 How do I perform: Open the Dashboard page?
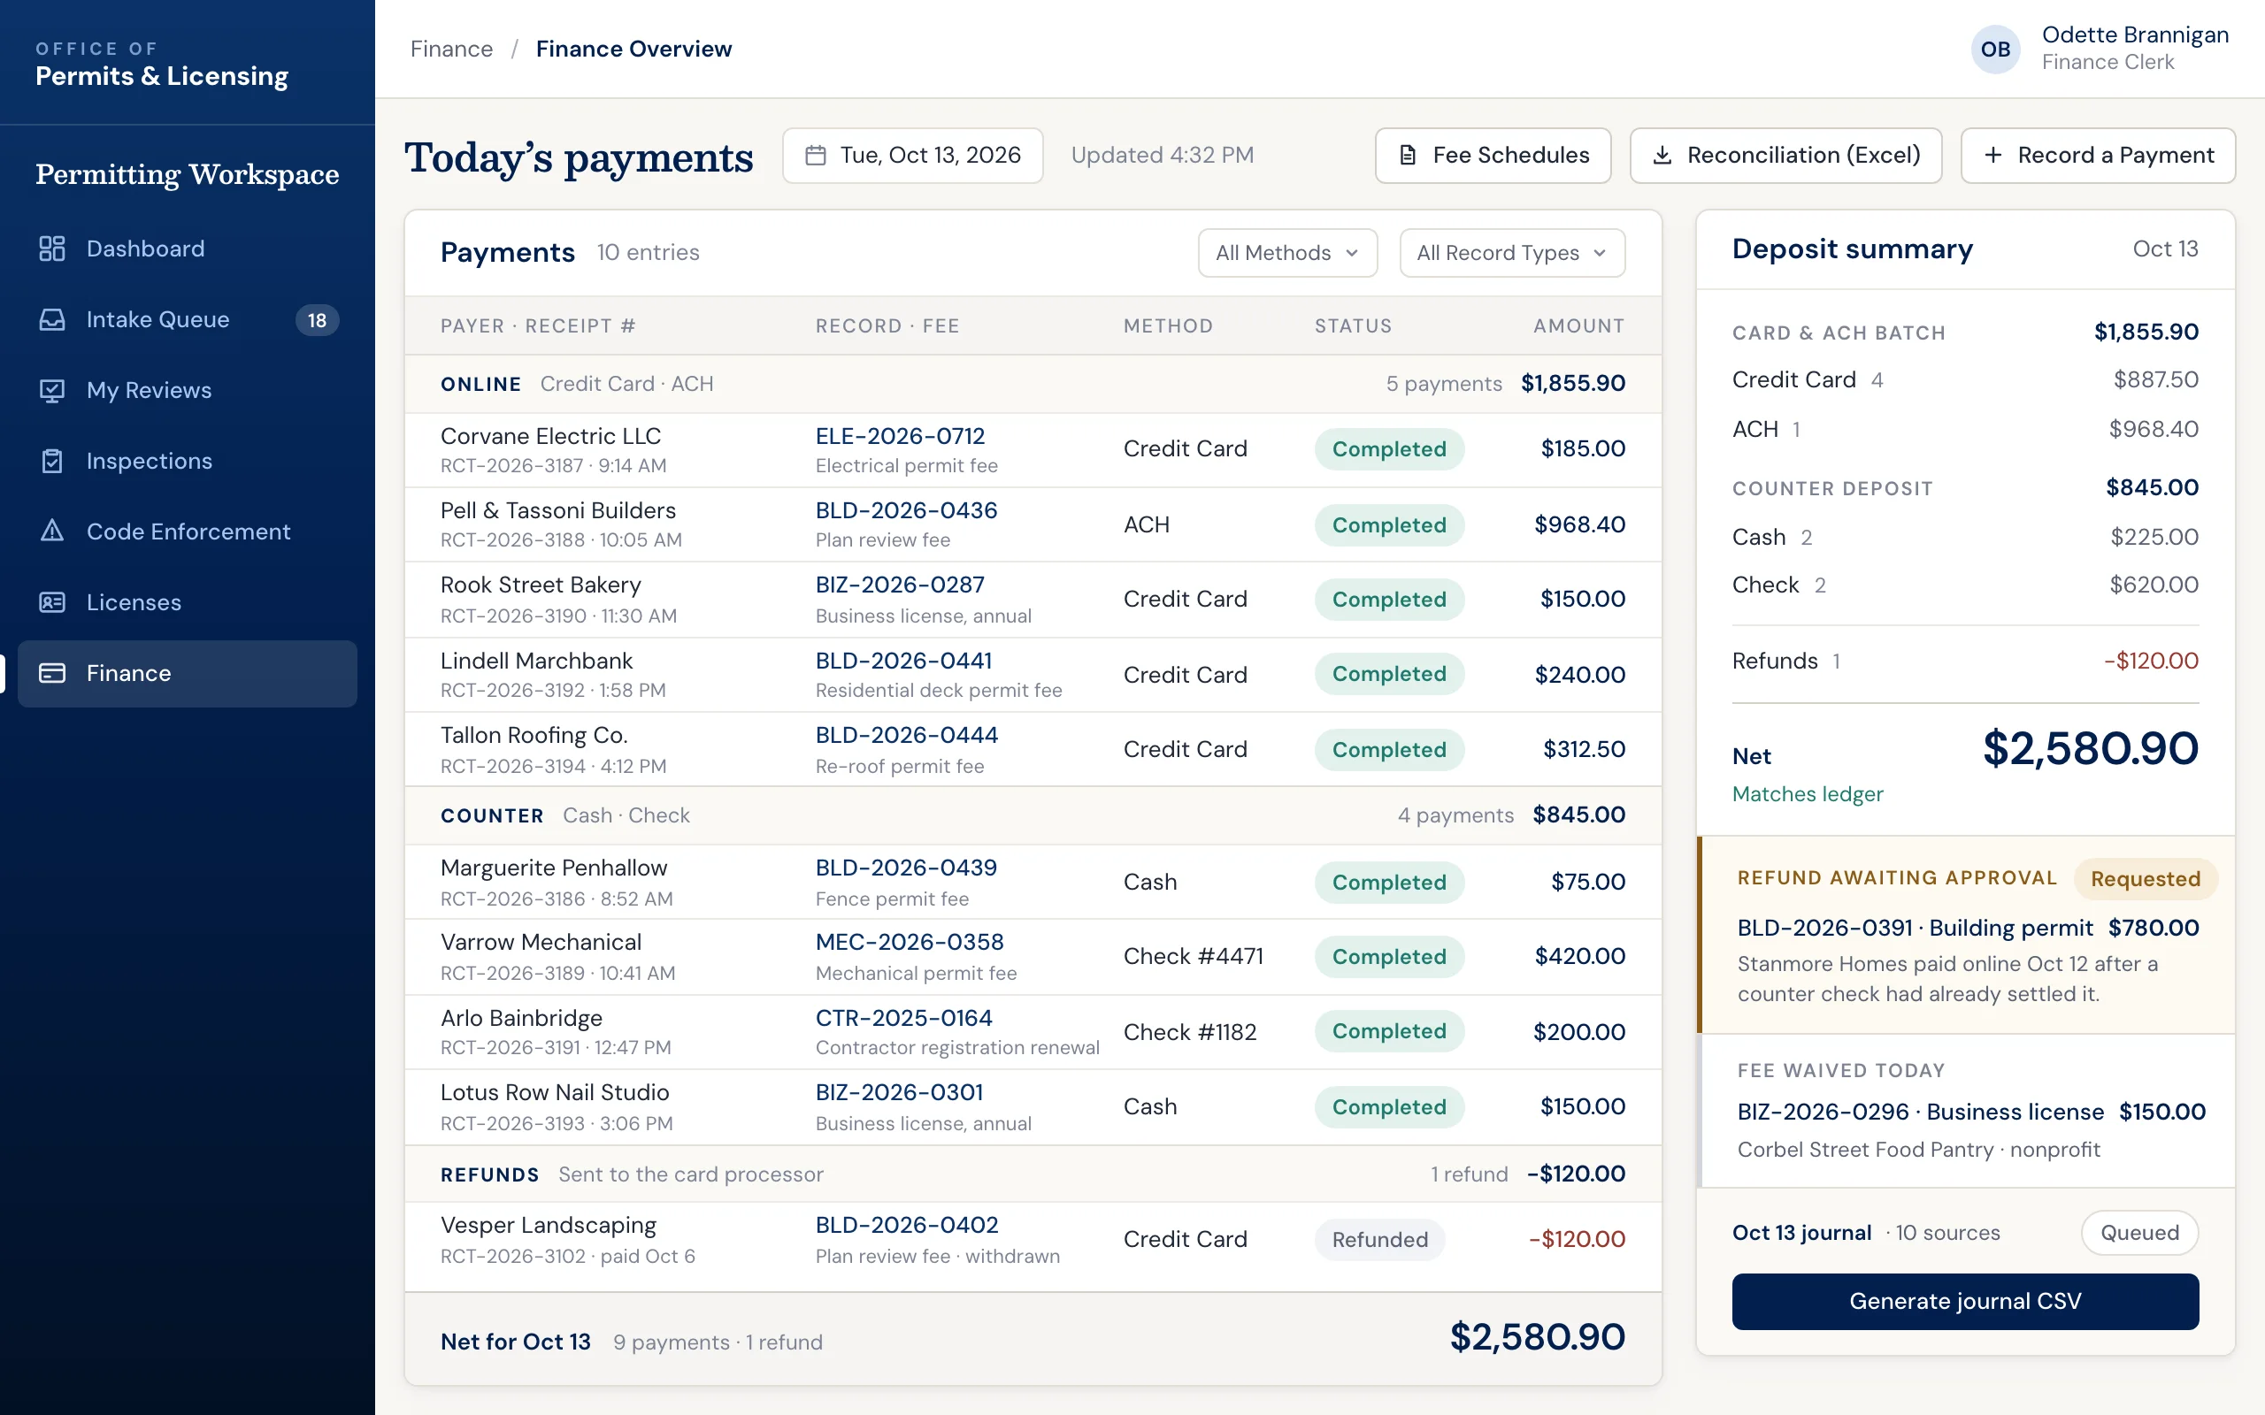188,248
